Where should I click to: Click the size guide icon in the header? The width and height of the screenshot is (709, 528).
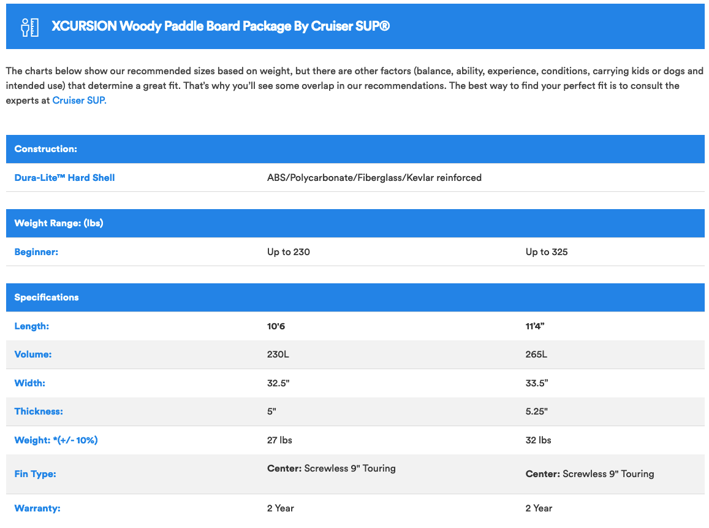coord(29,27)
